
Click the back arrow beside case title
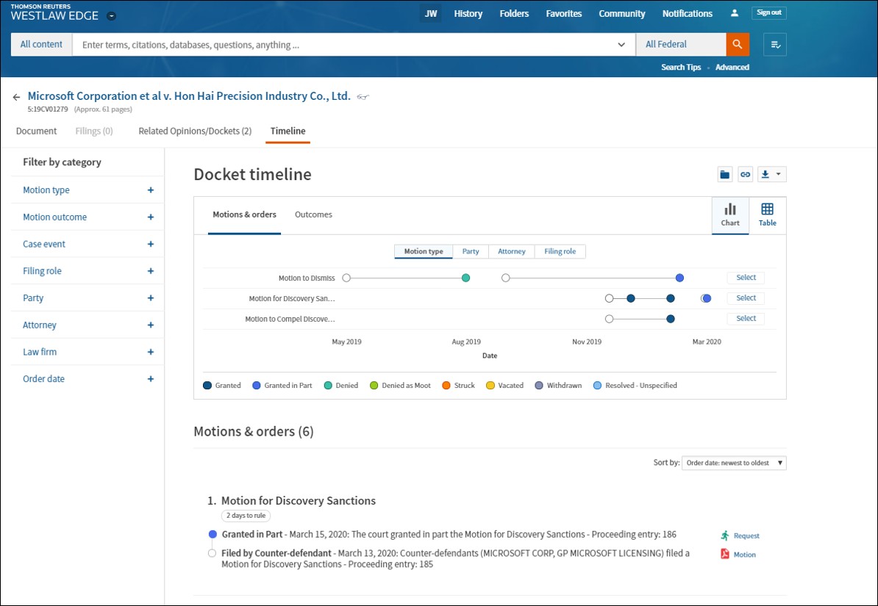16,97
